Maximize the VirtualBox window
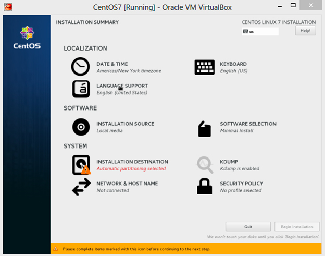Screen dimensions: 325x256 [x=293, y=5]
